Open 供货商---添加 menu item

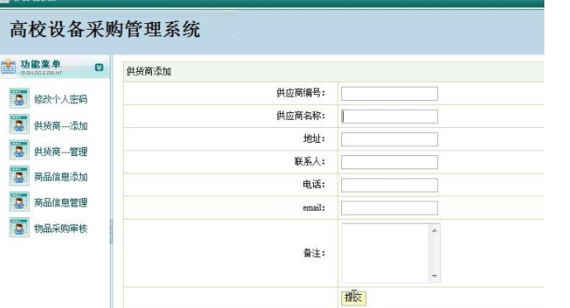click(x=60, y=126)
